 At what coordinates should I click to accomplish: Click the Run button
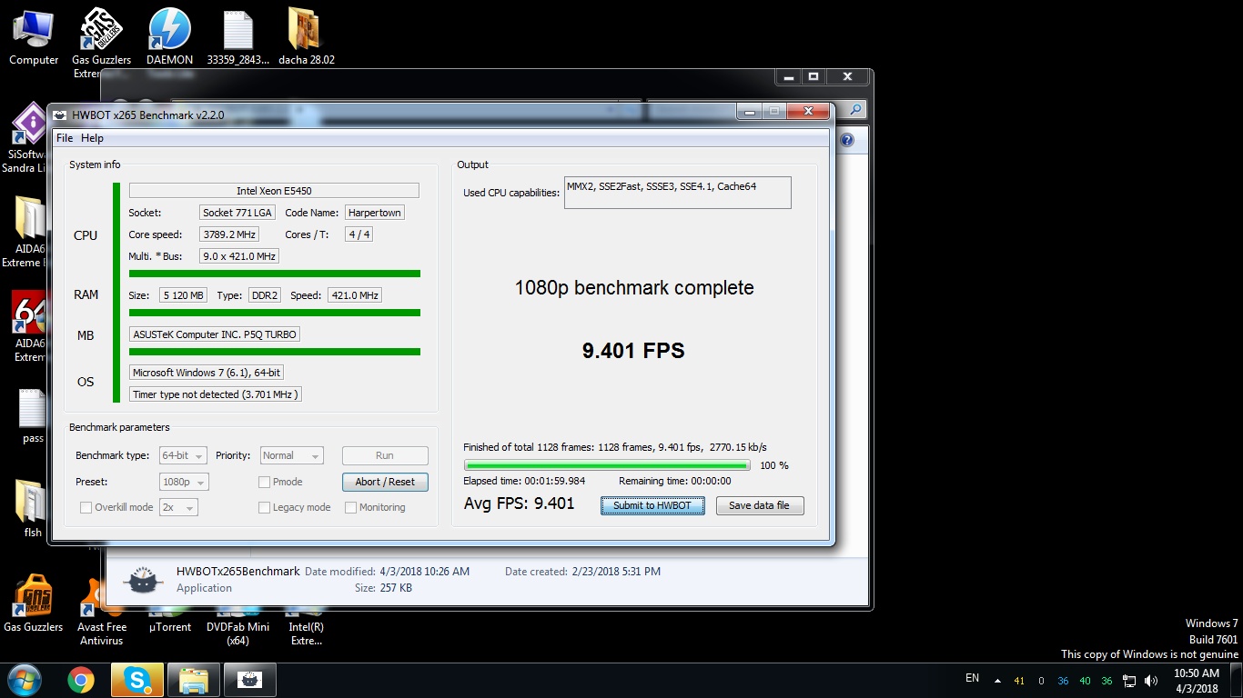click(385, 455)
